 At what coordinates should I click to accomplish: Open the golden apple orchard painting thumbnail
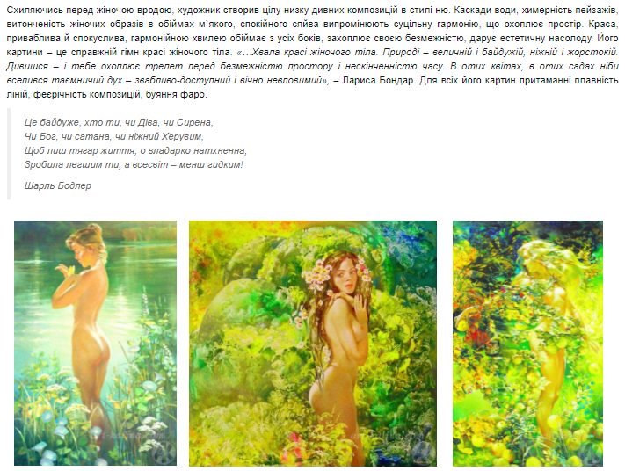(x=527, y=344)
